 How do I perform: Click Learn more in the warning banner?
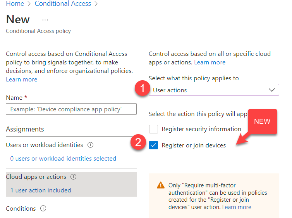click(x=237, y=207)
